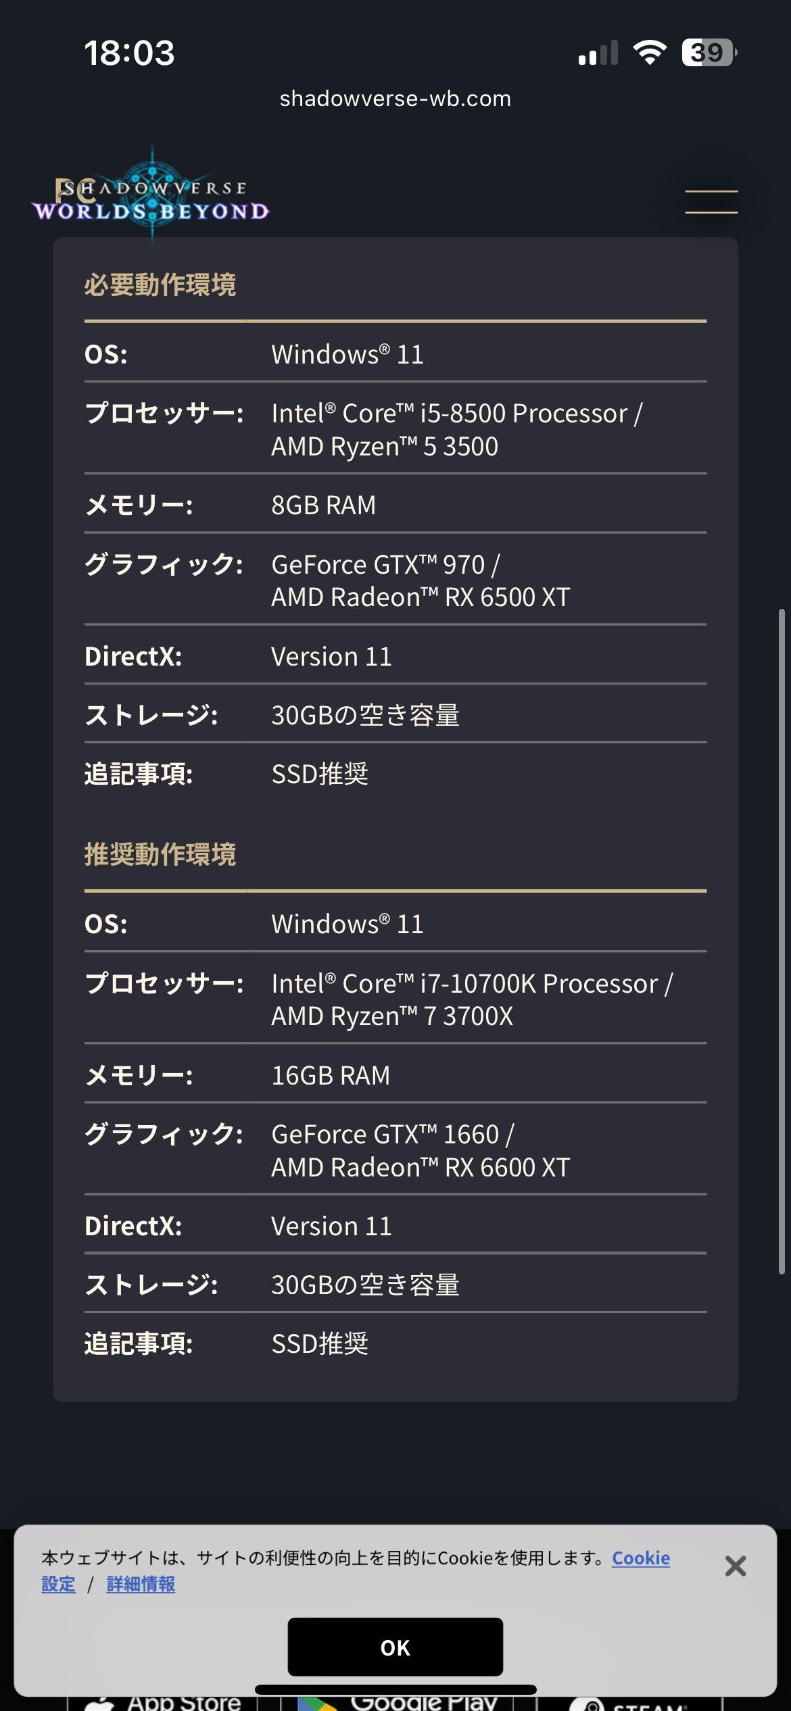Tap the Wi-Fi status icon
Screen dimensions: 791x1711
coord(649,53)
